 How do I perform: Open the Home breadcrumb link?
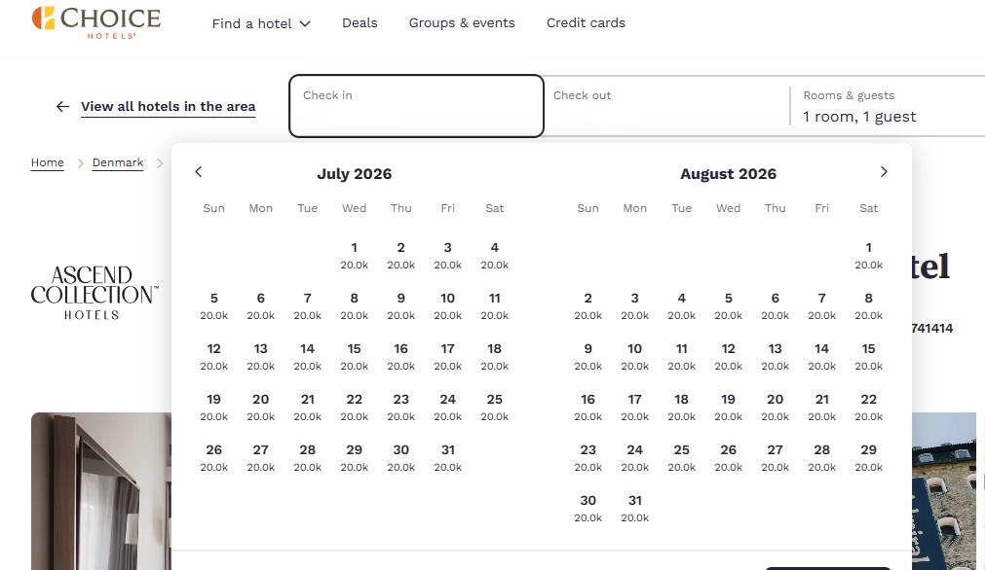(47, 162)
